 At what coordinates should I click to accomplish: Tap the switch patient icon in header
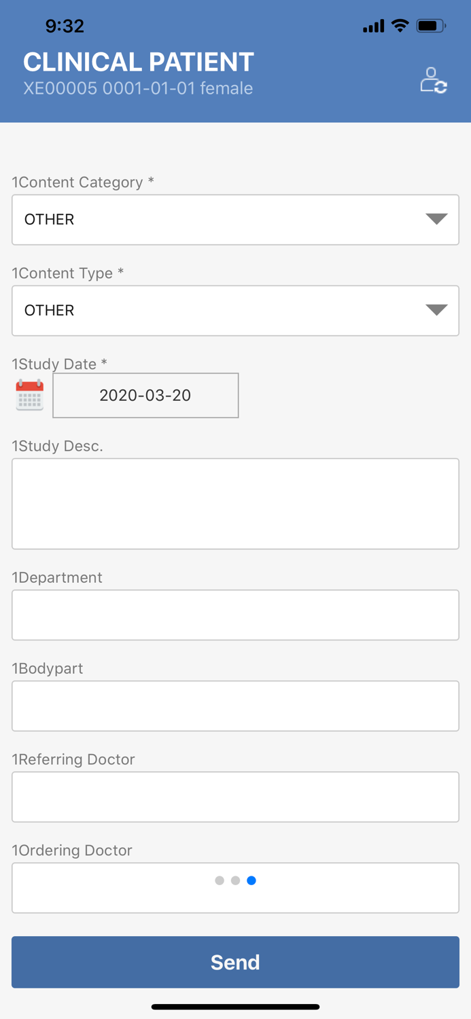coord(433,80)
